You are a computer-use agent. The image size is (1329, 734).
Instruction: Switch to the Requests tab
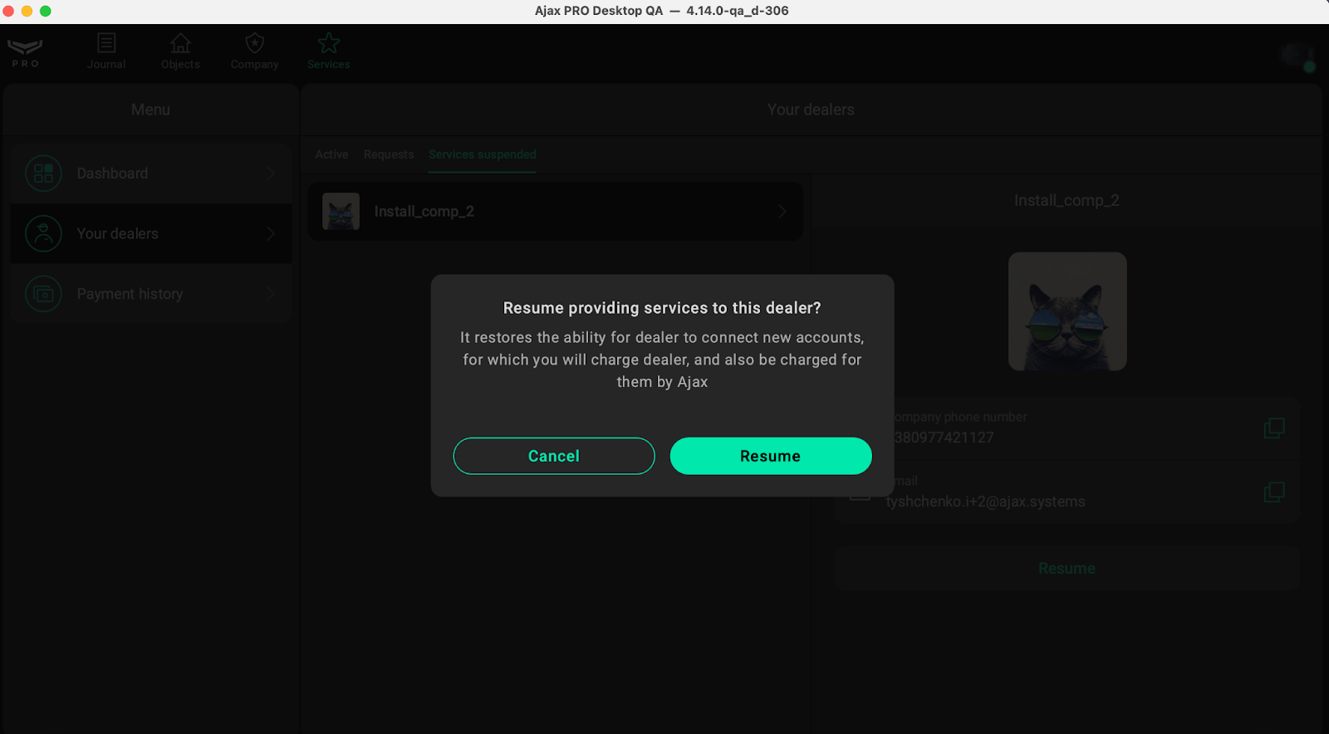(388, 154)
